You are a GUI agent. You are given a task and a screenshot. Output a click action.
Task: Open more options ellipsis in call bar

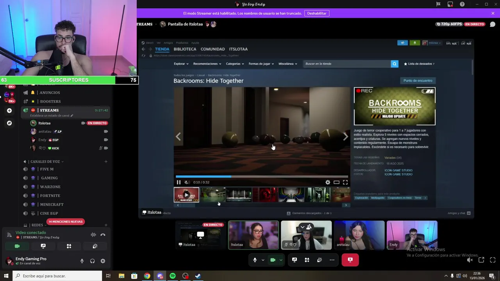click(332, 260)
